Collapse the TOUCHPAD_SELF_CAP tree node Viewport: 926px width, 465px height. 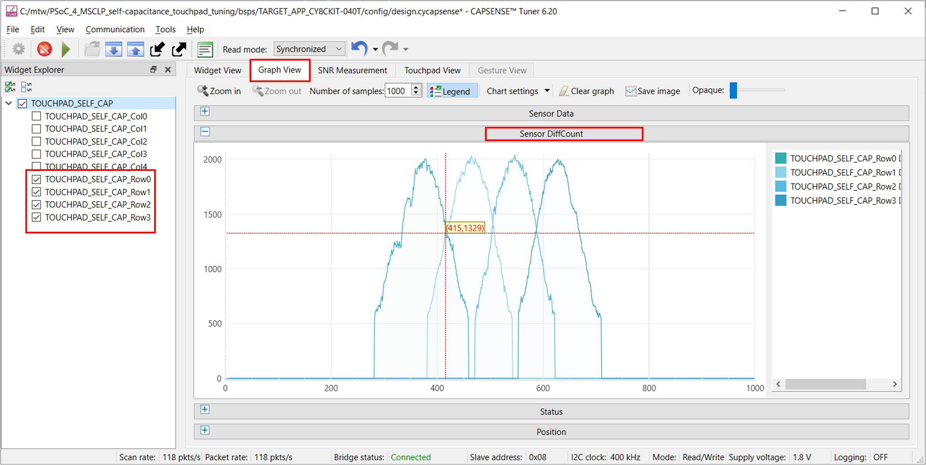coord(9,103)
